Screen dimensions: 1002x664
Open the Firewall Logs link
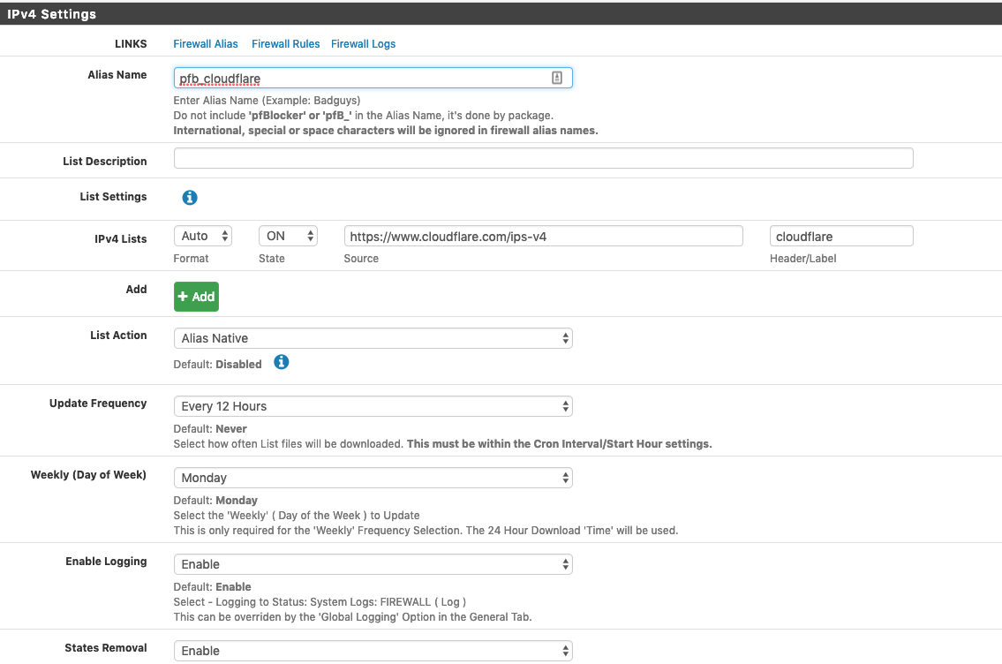[363, 43]
